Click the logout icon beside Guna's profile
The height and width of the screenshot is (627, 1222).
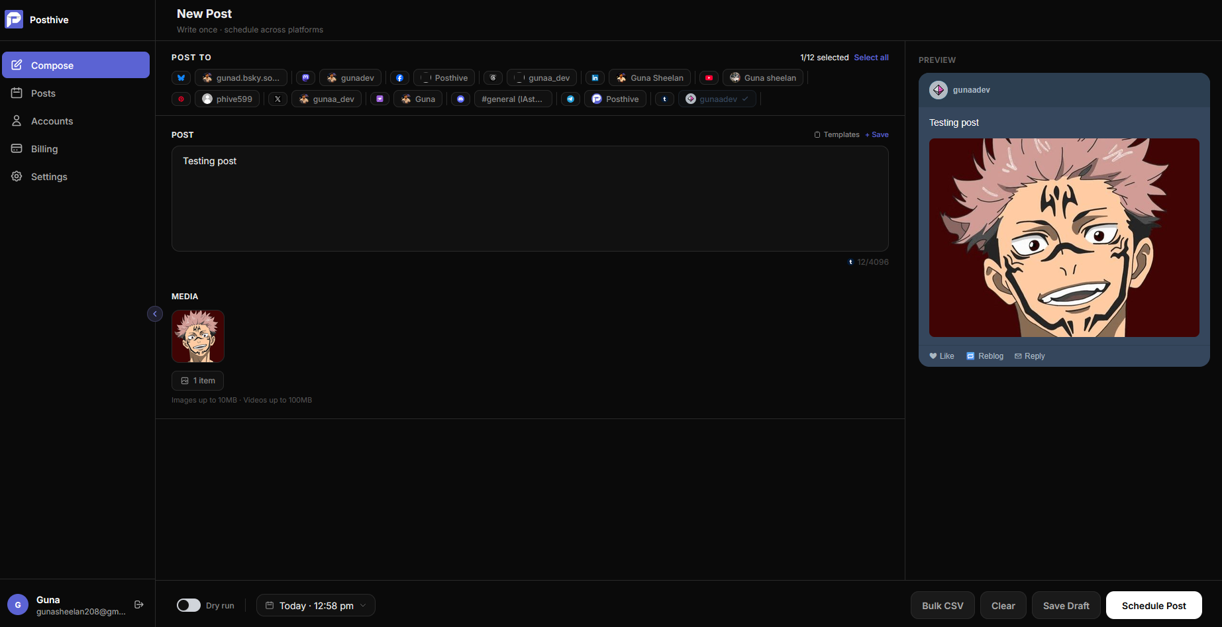pos(139,604)
